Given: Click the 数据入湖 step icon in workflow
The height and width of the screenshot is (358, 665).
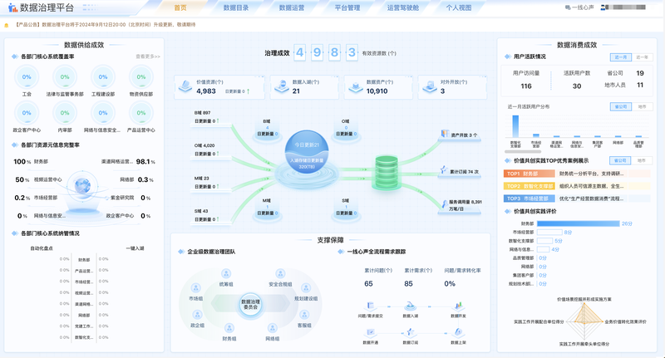Looking at the screenshot, I should [410, 306].
